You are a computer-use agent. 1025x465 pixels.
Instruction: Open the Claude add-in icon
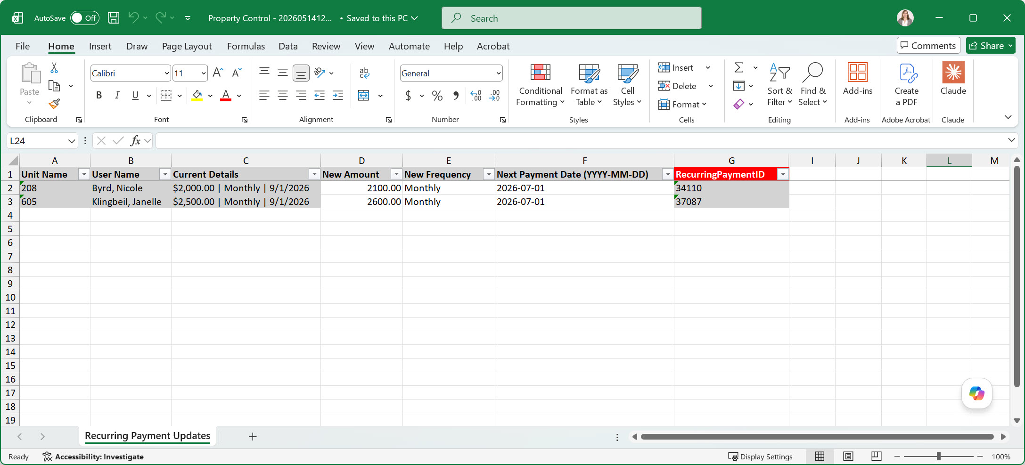coord(953,73)
